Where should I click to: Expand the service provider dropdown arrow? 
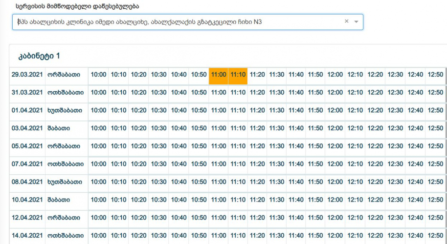[x=356, y=22]
